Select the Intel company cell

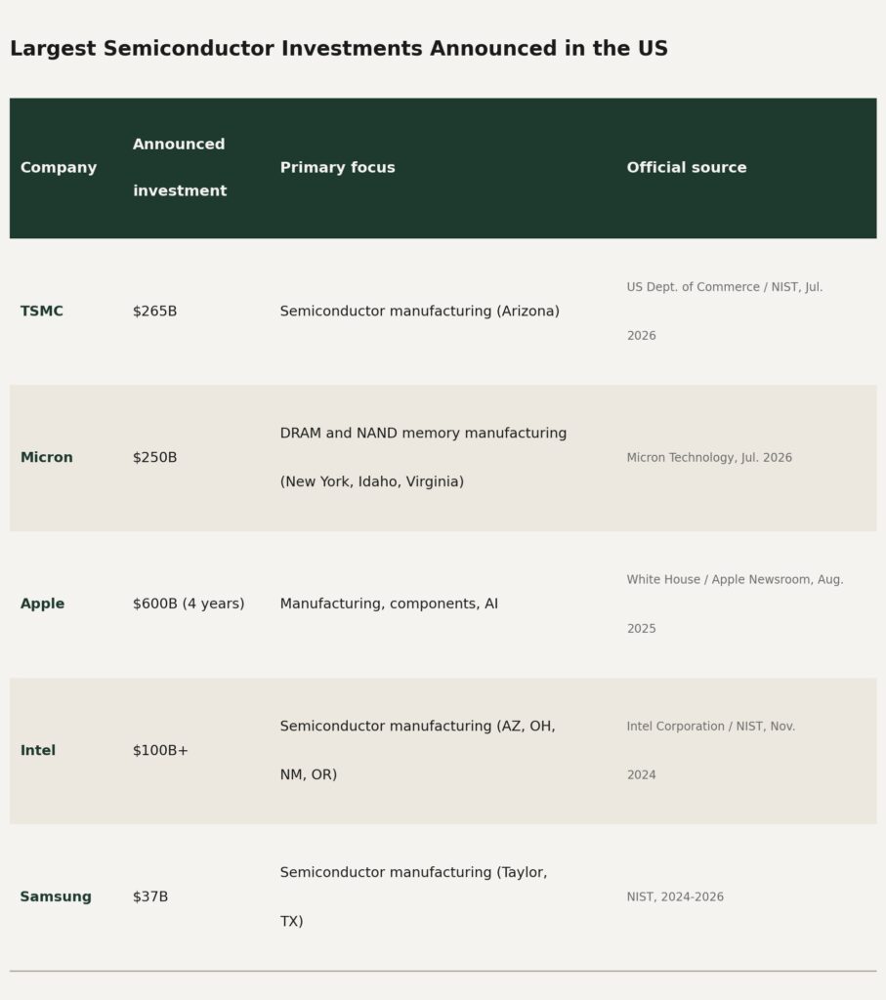pyautogui.click(x=38, y=750)
